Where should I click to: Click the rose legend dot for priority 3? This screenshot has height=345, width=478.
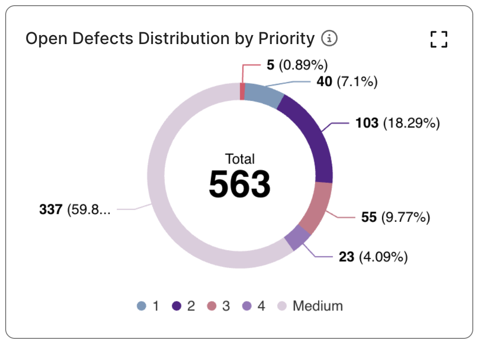click(x=212, y=306)
